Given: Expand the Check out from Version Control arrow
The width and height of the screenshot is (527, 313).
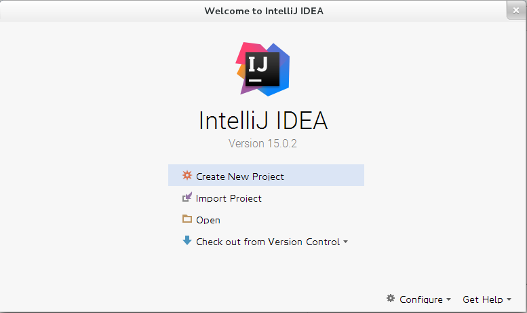Looking at the screenshot, I should 345,242.
